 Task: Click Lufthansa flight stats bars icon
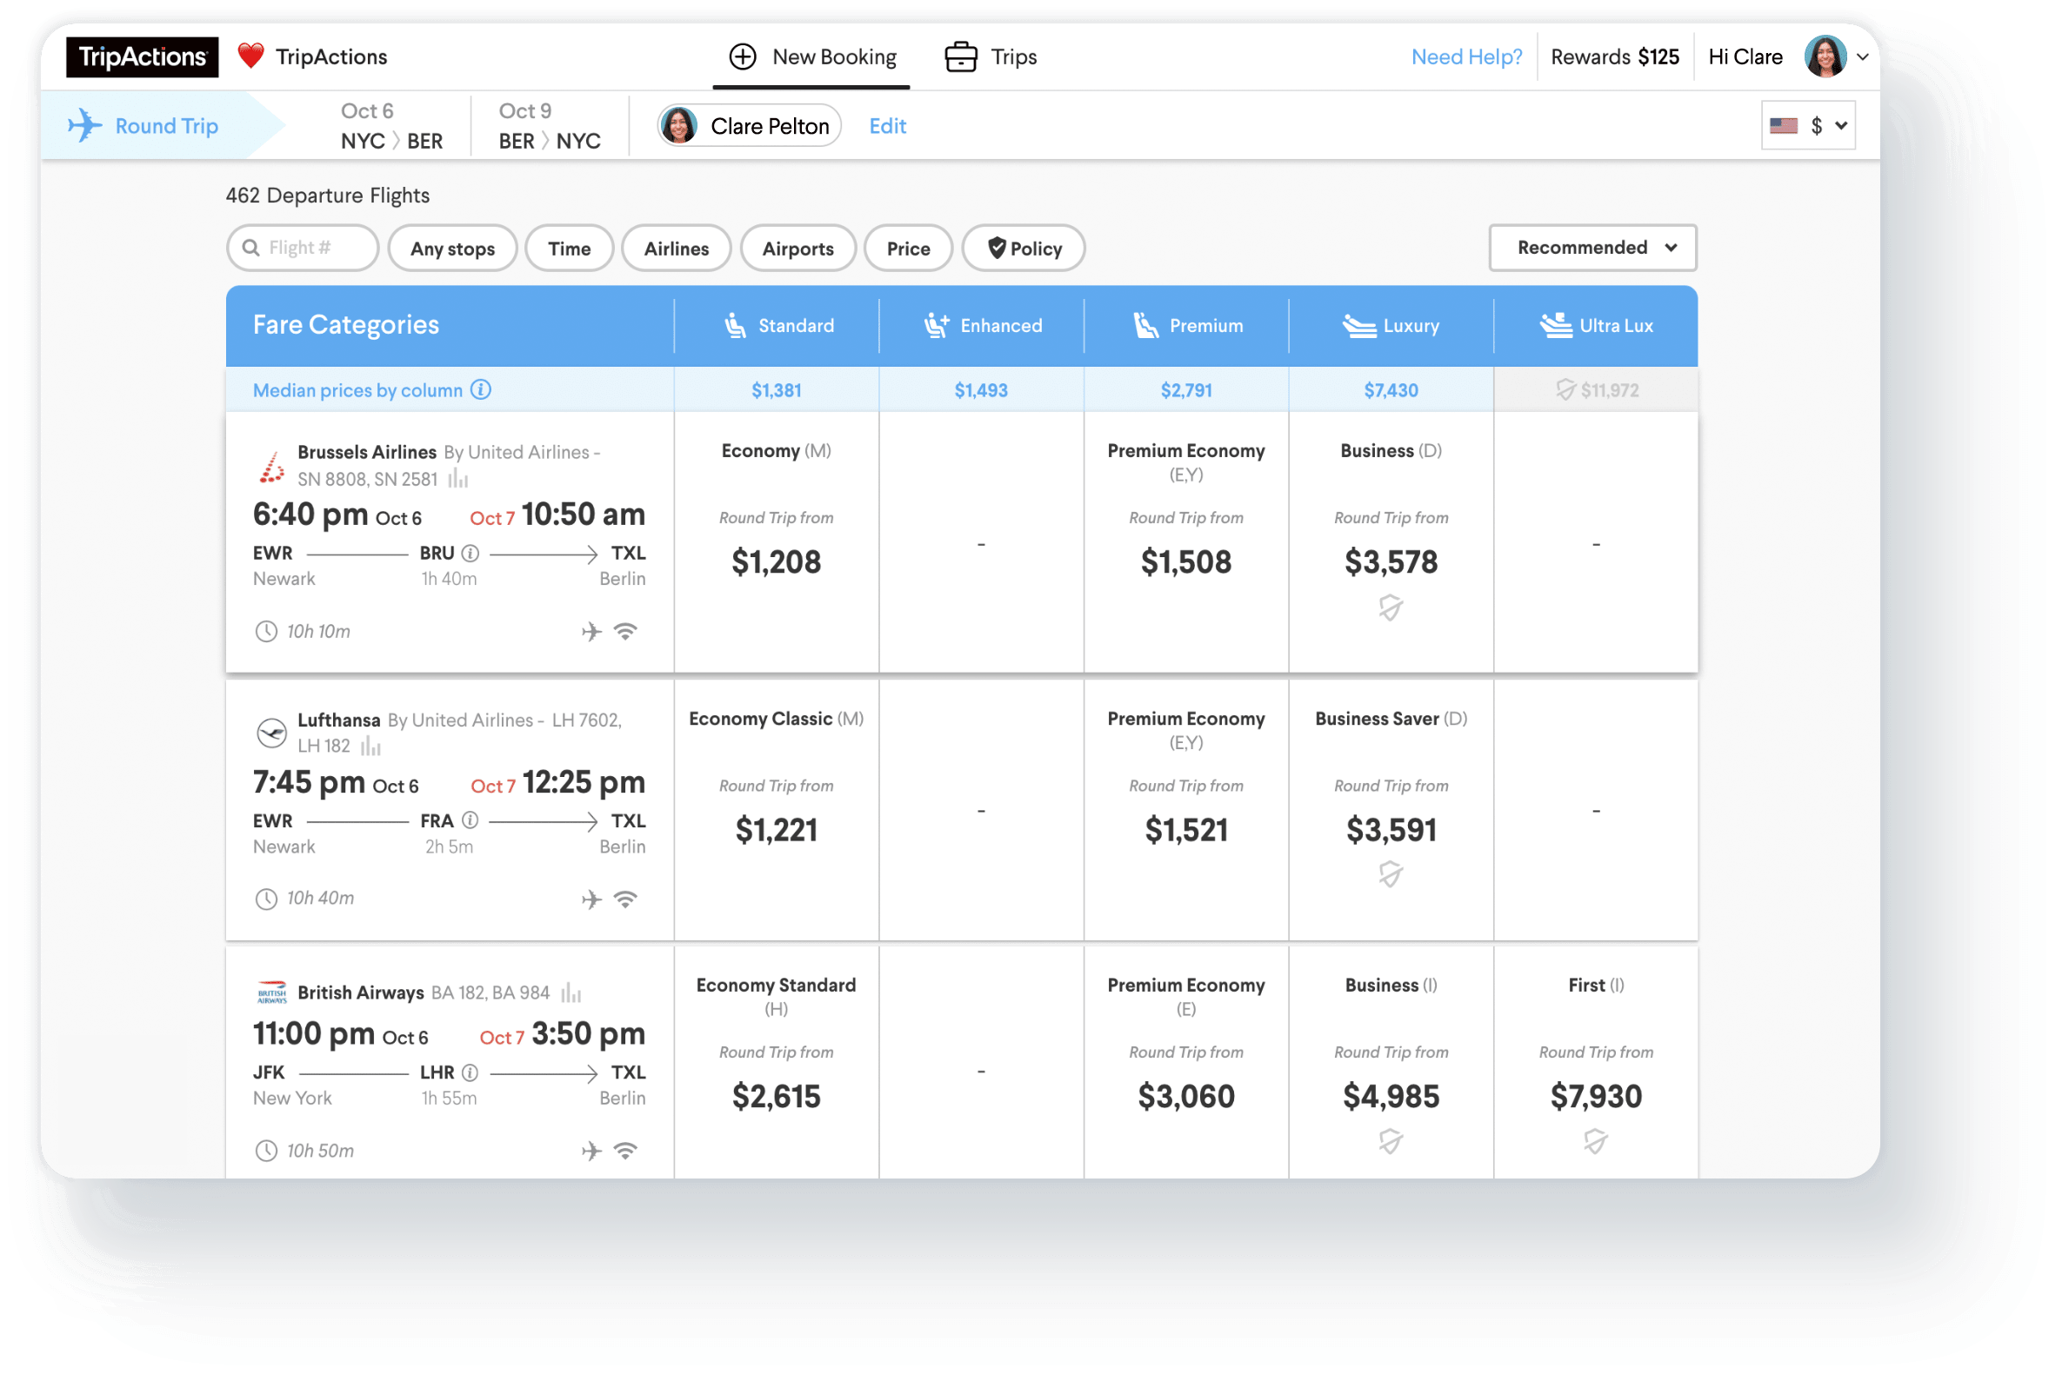[371, 747]
